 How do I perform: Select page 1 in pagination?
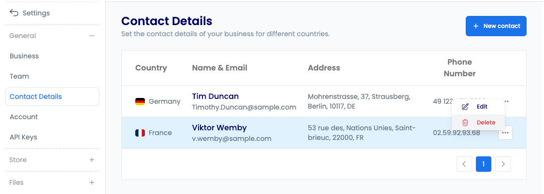[483, 164]
